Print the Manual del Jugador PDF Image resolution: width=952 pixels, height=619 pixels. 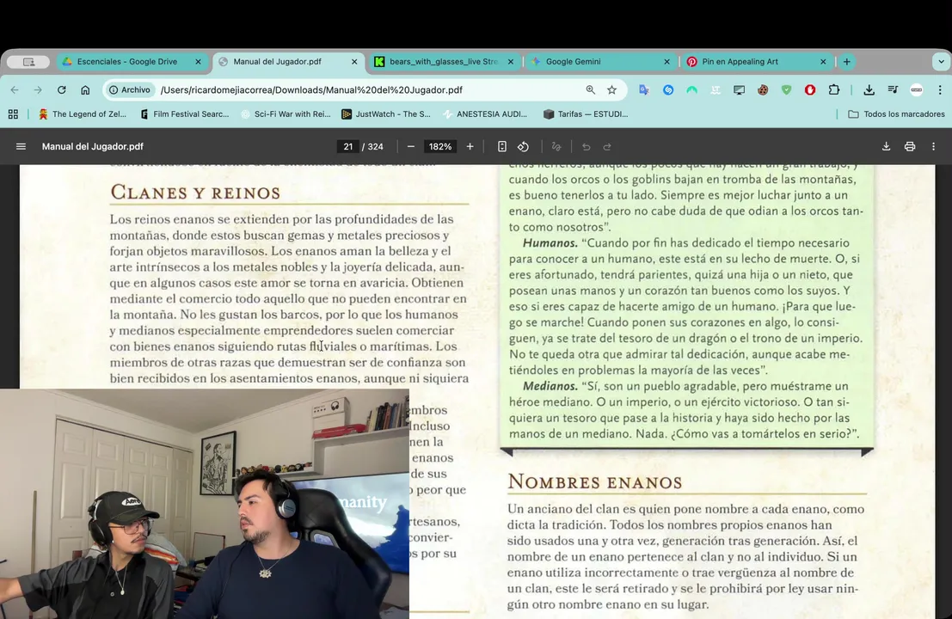tap(910, 146)
